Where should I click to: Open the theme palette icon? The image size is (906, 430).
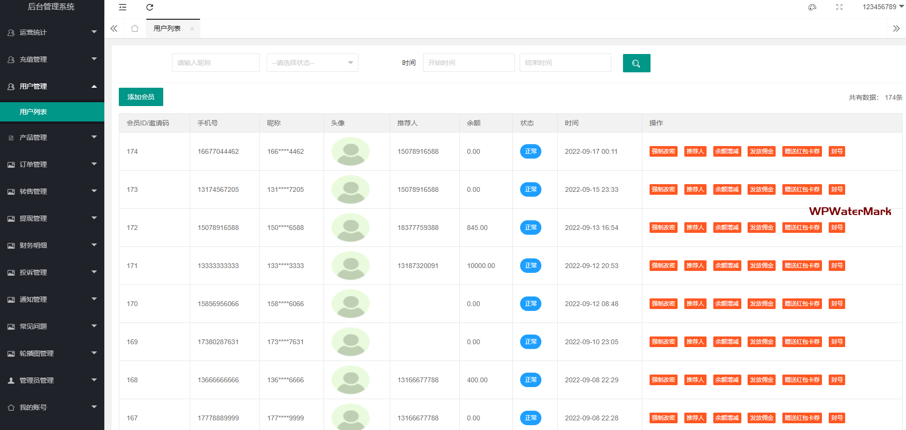[812, 7]
